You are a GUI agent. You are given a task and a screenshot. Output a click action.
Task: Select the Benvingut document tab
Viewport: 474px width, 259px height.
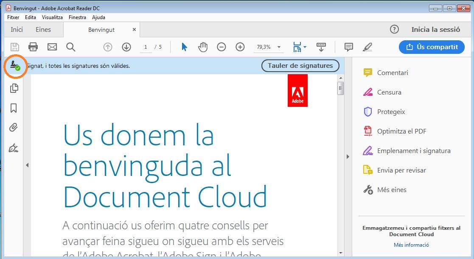tap(101, 30)
